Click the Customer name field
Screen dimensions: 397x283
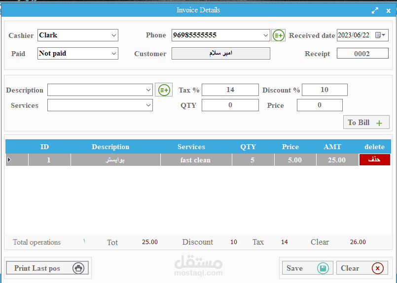[221, 53]
